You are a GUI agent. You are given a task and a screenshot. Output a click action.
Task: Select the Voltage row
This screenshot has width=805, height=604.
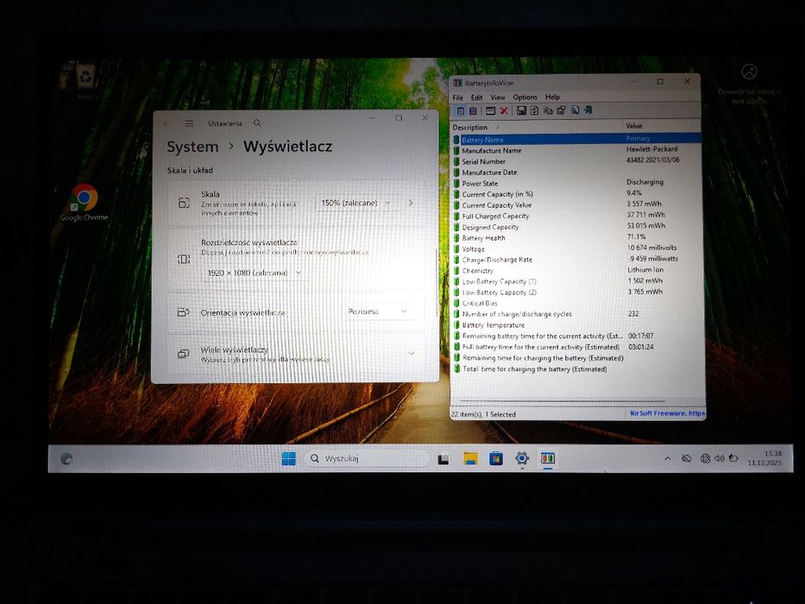576,249
